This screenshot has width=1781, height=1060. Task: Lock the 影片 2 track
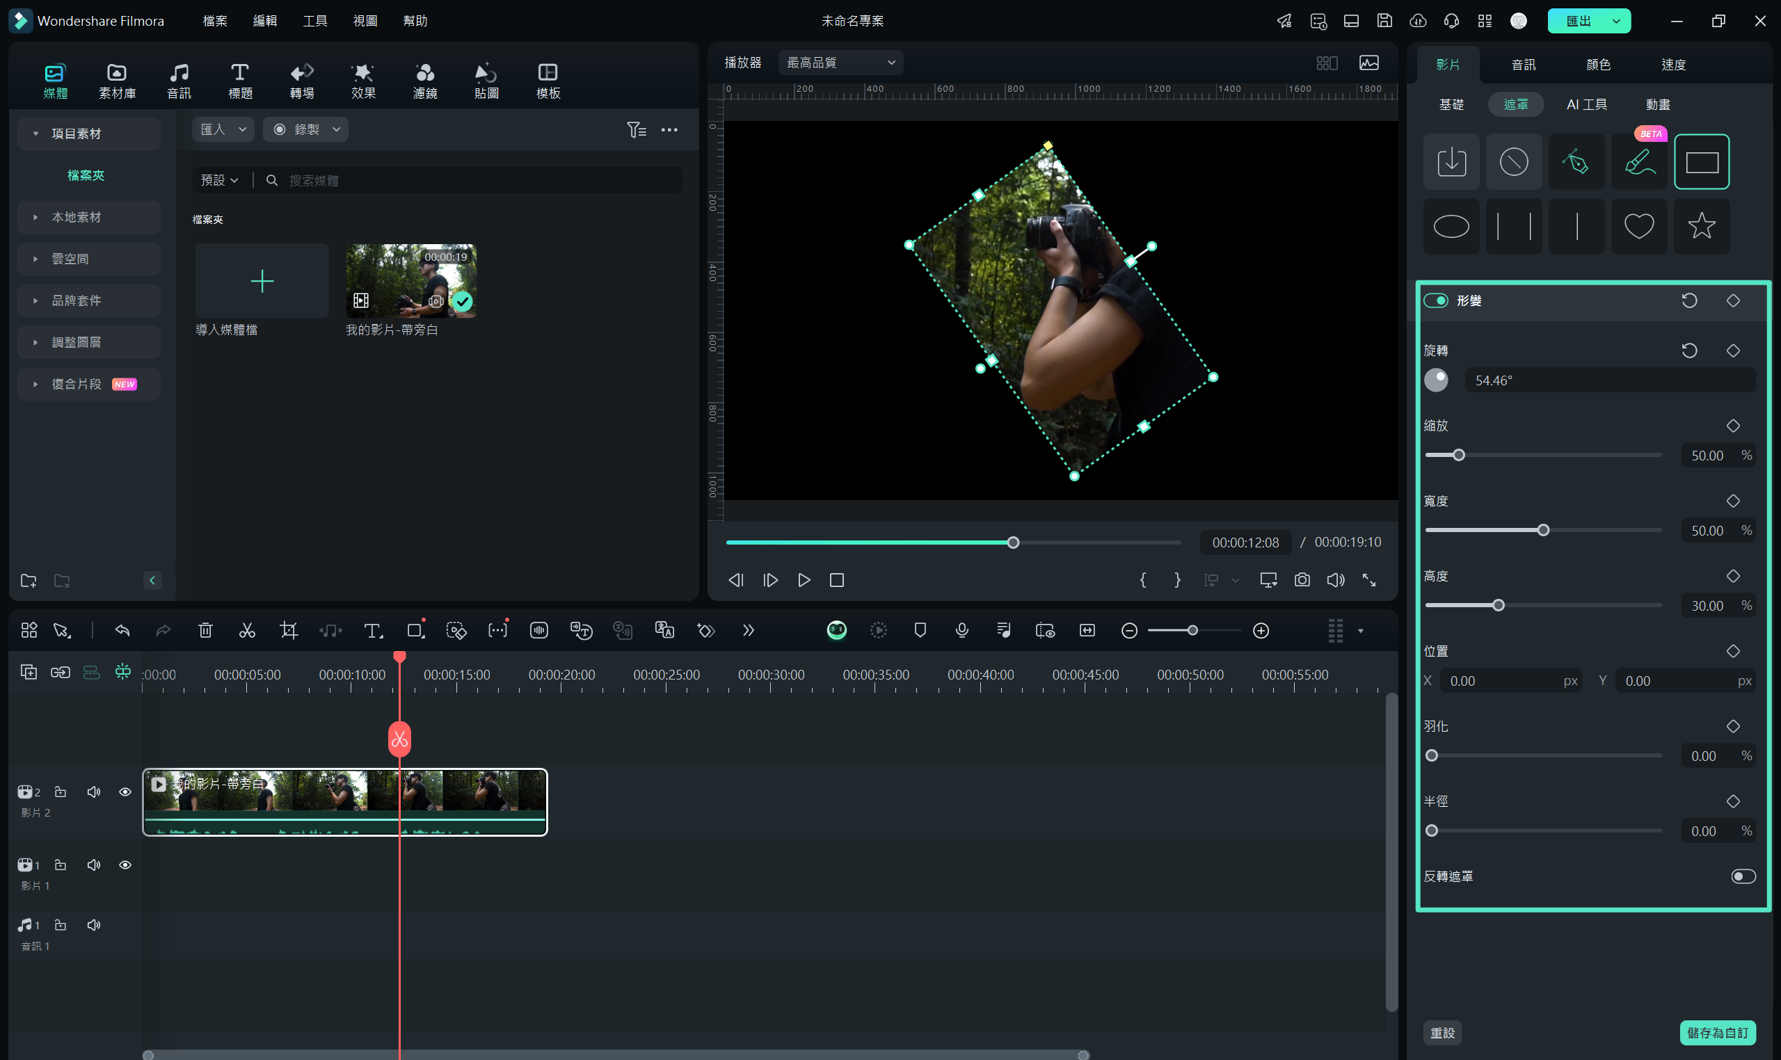[x=61, y=792]
